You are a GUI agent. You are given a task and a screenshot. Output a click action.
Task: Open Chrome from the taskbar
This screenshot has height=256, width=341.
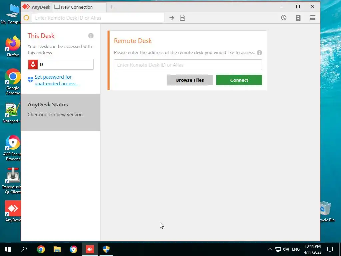41,249
